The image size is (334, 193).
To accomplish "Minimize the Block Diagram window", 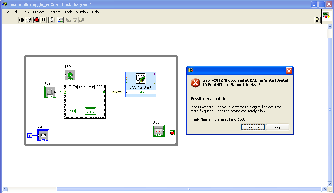I will (x=314, y=4).
